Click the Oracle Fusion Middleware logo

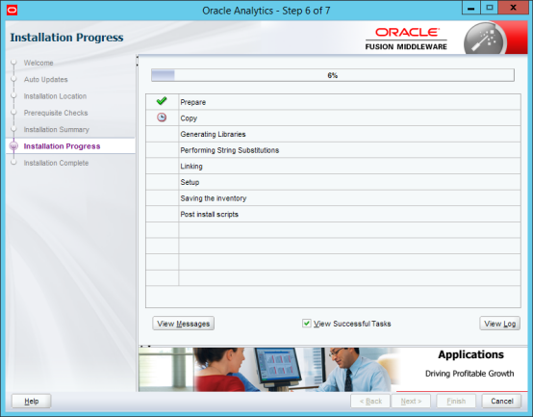tap(406, 39)
